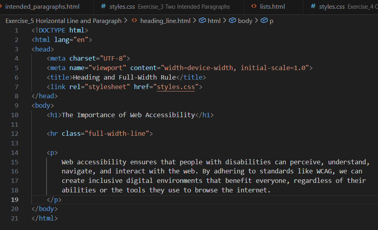
Task: Open the lists.html tab
Action: pyautogui.click(x=273, y=7)
